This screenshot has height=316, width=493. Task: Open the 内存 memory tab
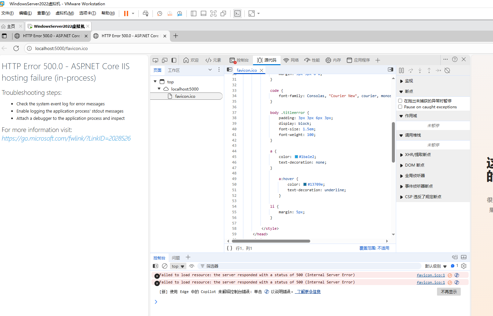333,60
